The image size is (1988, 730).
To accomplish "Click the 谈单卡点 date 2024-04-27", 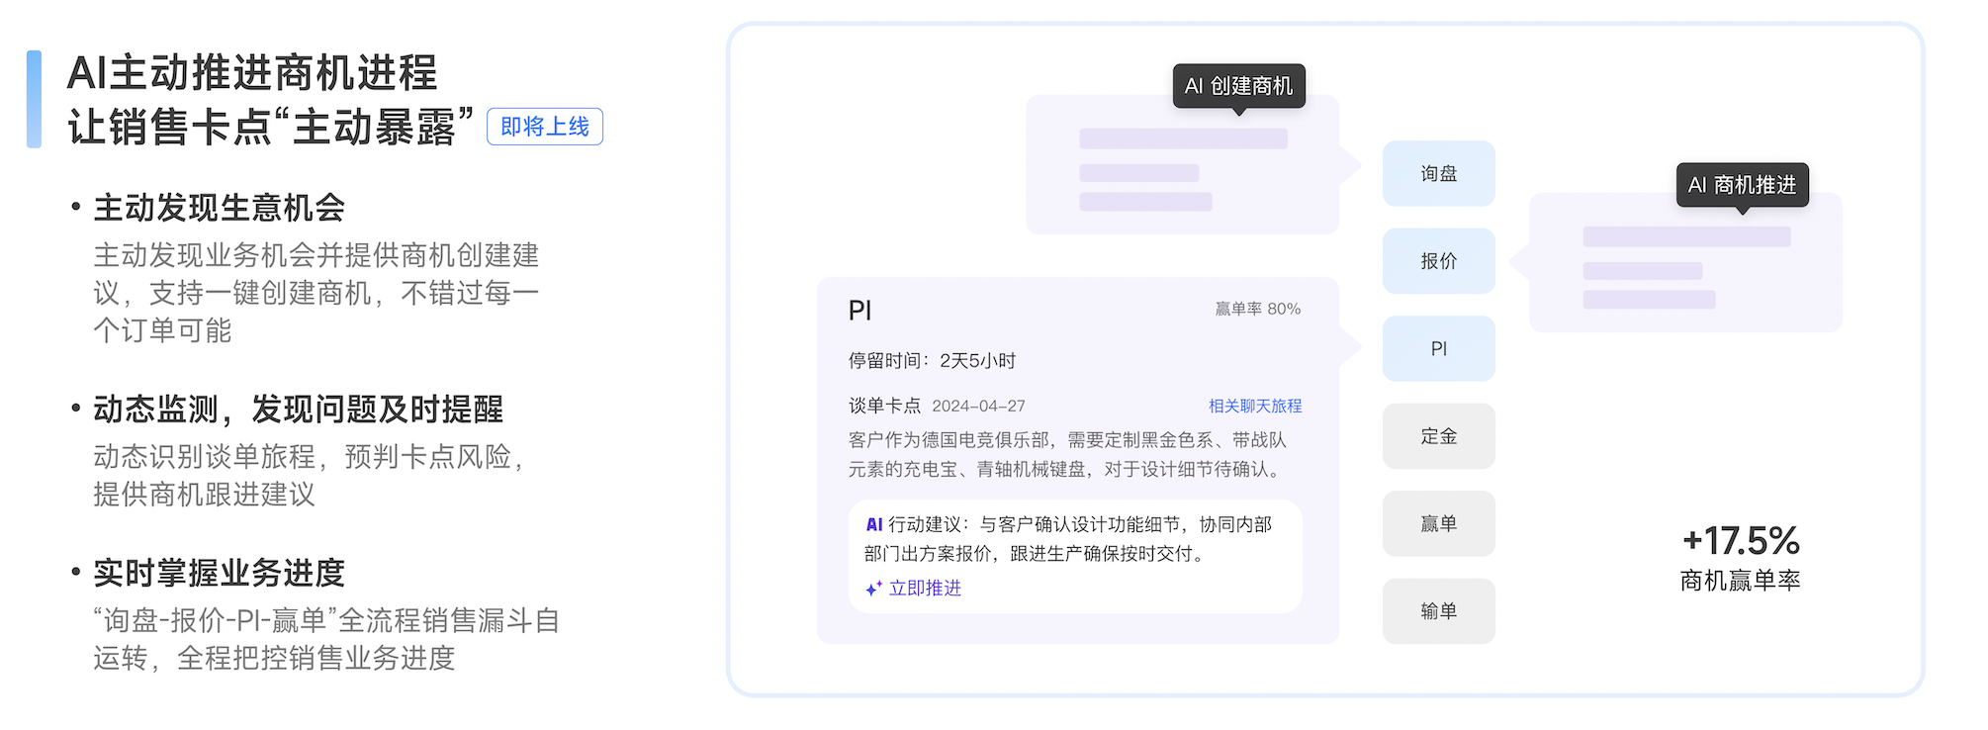I will [x=978, y=406].
